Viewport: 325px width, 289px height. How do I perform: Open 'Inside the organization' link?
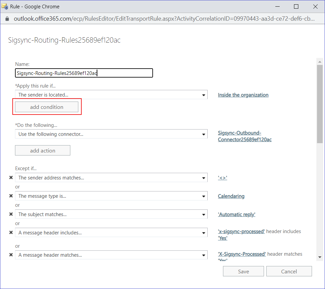243,95
